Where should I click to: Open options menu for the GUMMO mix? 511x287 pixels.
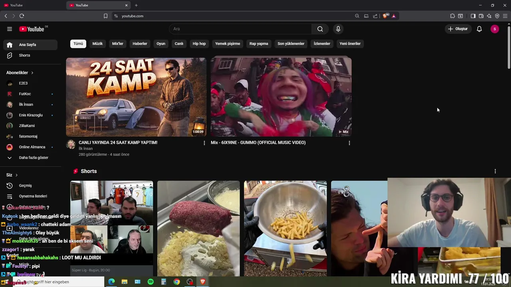(x=349, y=143)
